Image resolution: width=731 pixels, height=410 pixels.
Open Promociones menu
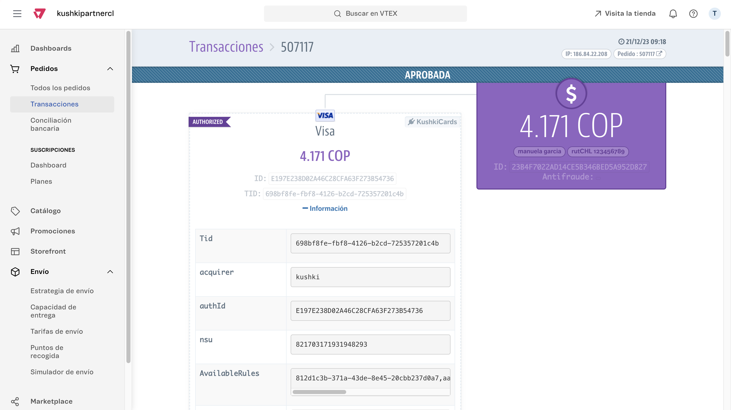click(x=53, y=231)
